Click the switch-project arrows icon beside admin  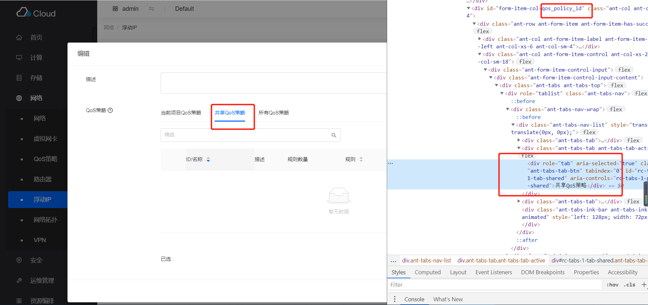(x=152, y=9)
